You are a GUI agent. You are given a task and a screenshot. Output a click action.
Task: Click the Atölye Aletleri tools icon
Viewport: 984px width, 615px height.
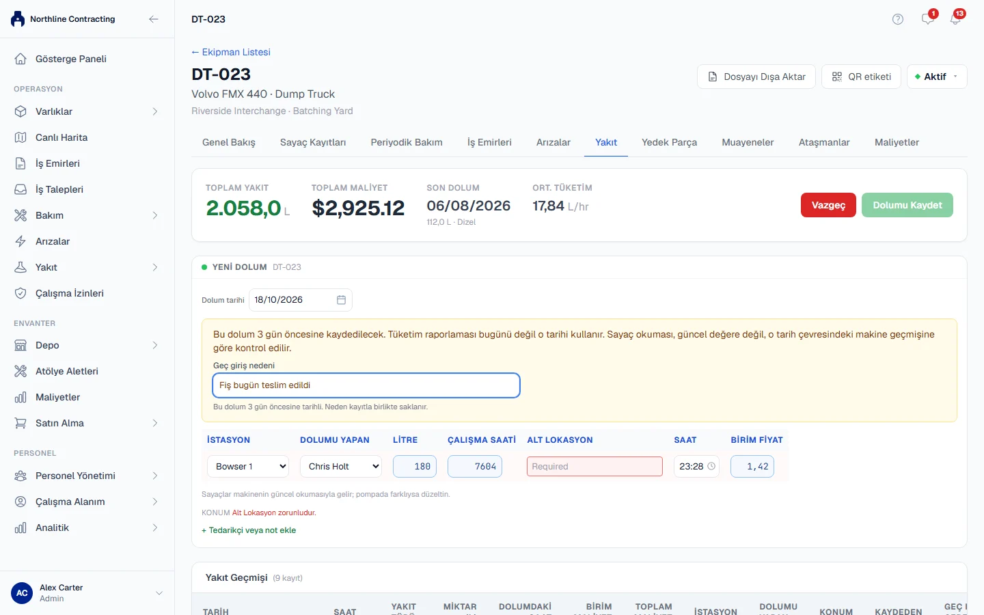point(20,371)
